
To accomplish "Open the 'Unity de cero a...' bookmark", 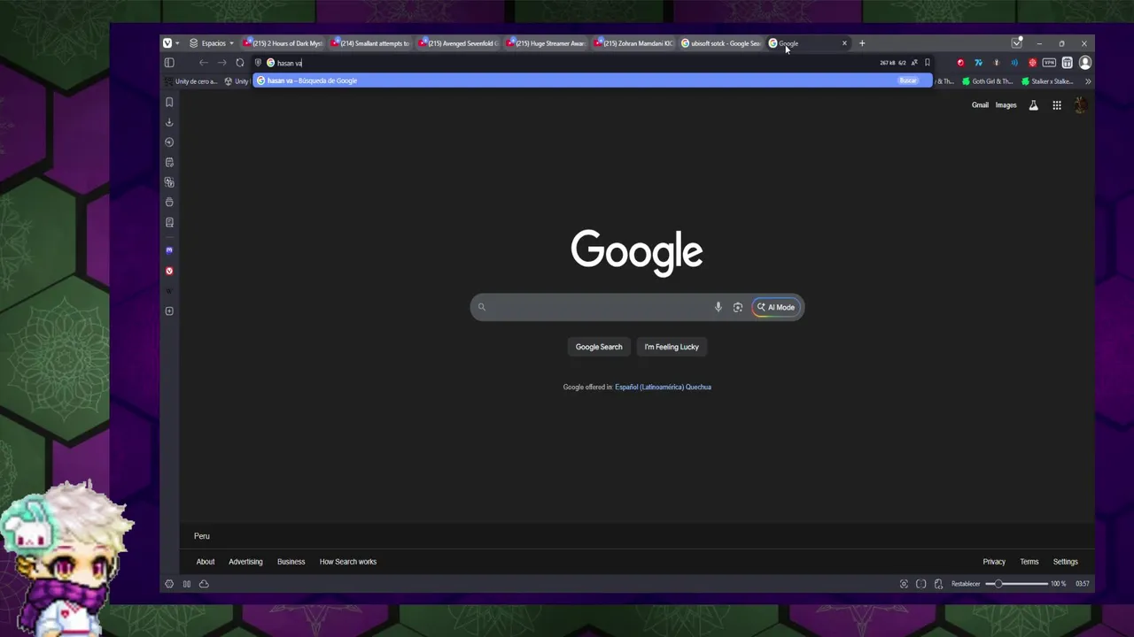I will pyautogui.click(x=191, y=81).
